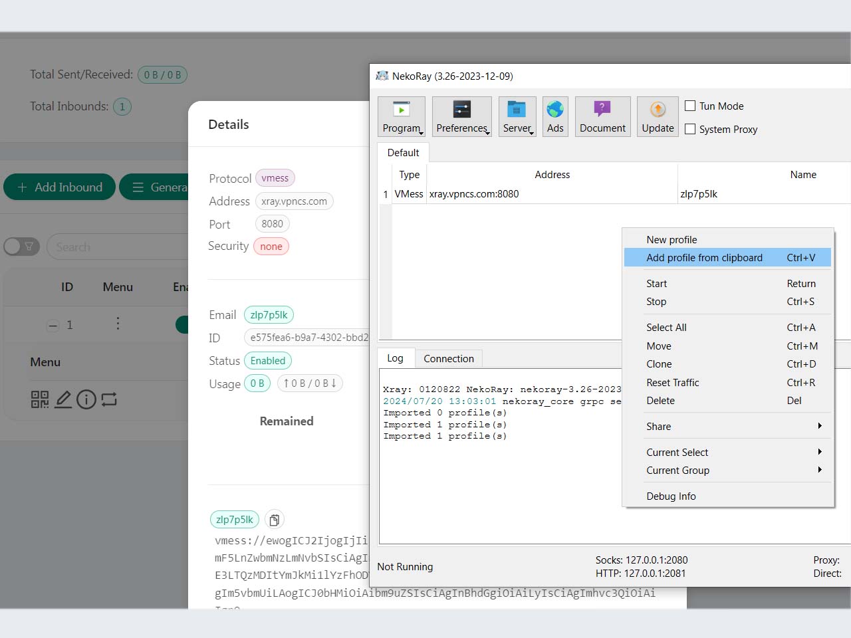Viewport: 851px width, 638px height.
Task: Click the vmess protocol tag
Action: 275,178
